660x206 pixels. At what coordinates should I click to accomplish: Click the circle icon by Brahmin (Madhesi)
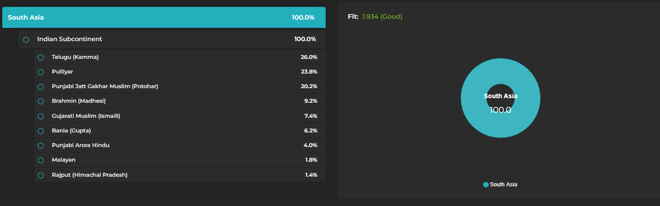click(x=41, y=101)
